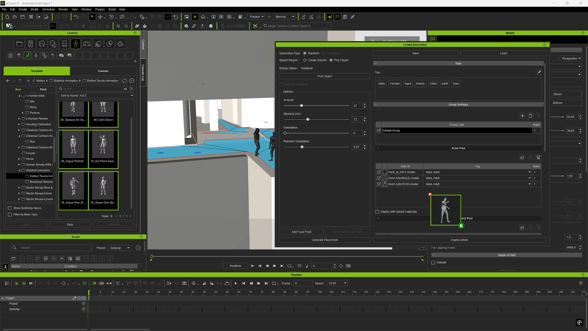
Task: Adjust the Spacing slider handle
Action: pyautogui.click(x=308, y=120)
